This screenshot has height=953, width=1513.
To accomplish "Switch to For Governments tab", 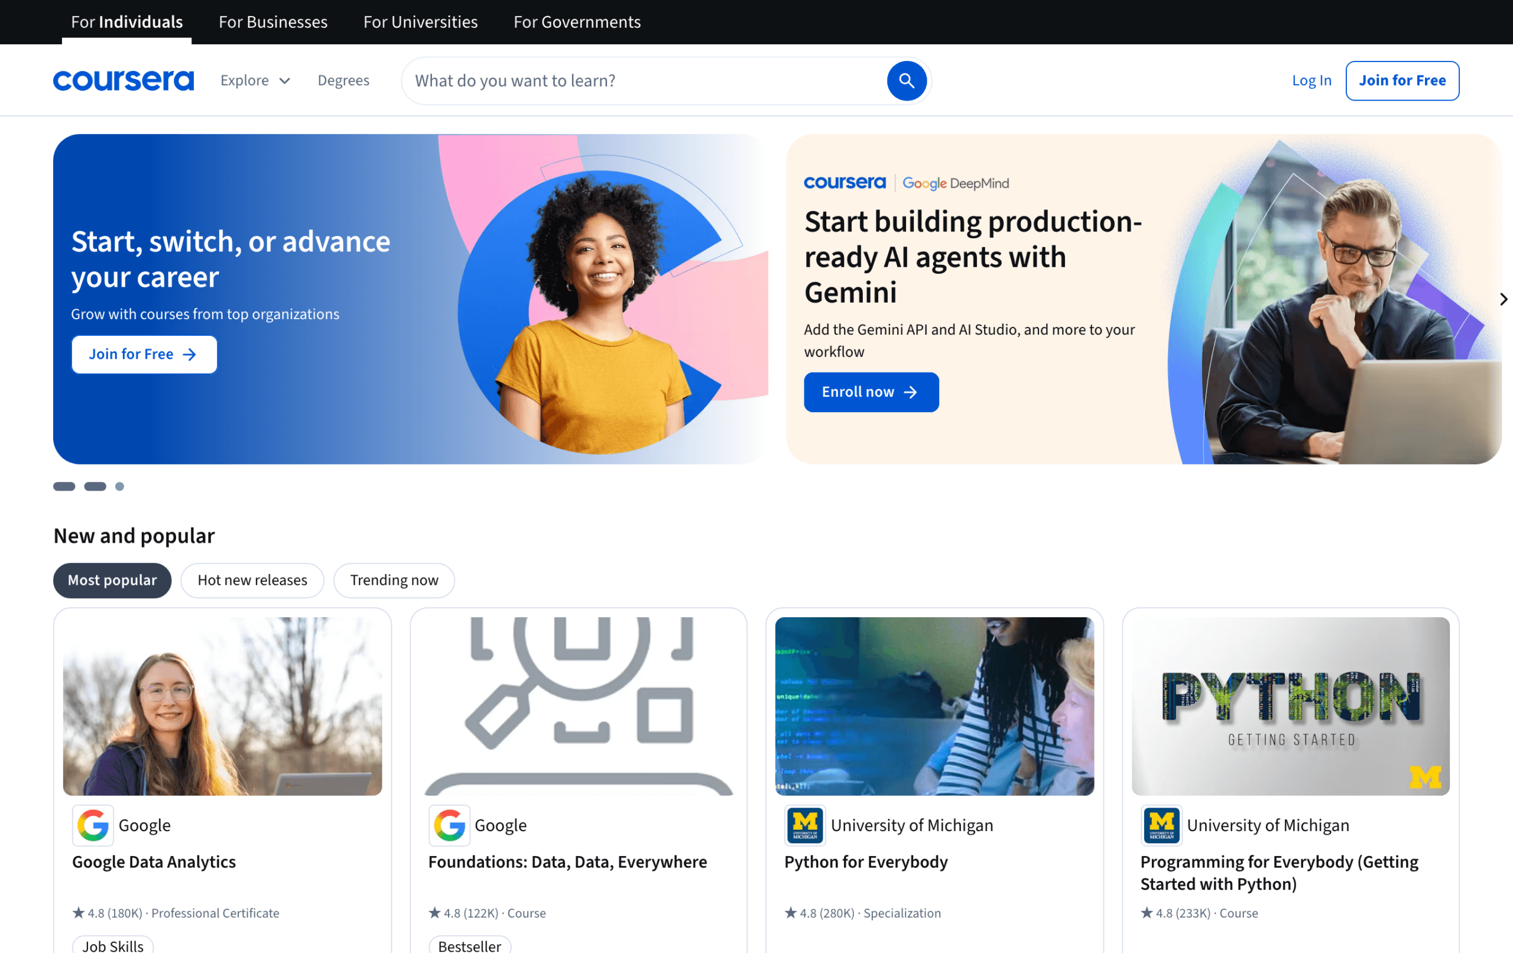I will 577,22.
